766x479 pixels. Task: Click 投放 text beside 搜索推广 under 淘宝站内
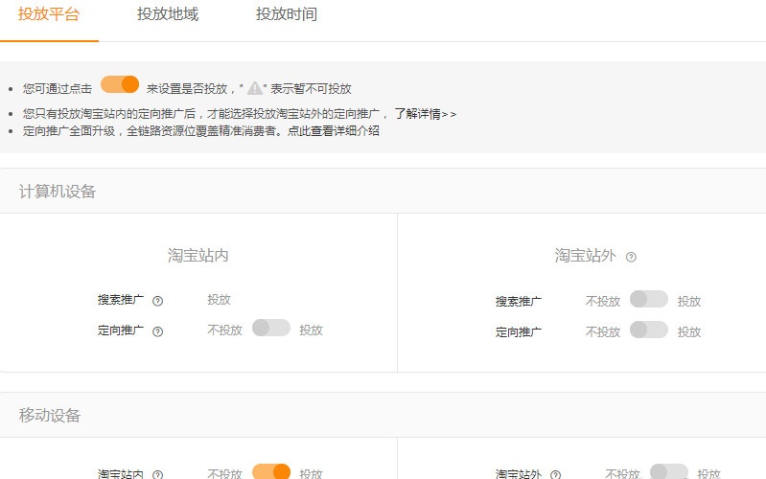pos(219,299)
